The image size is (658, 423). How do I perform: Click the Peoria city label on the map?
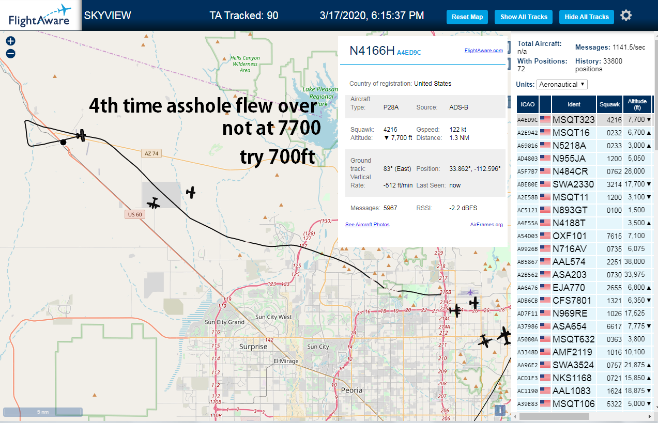point(352,390)
